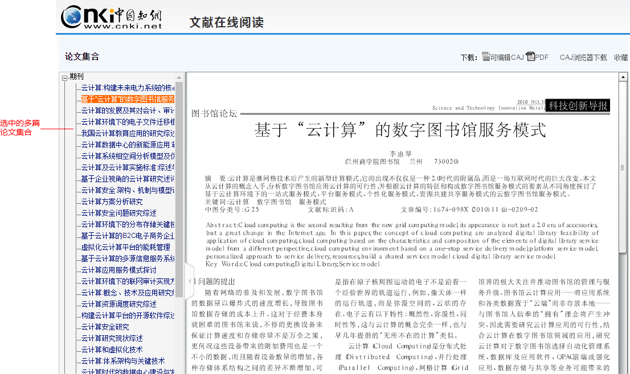Screen dimensions: 630x374
Task: Collapse the 期刊 tree node
Action: (x=65, y=78)
